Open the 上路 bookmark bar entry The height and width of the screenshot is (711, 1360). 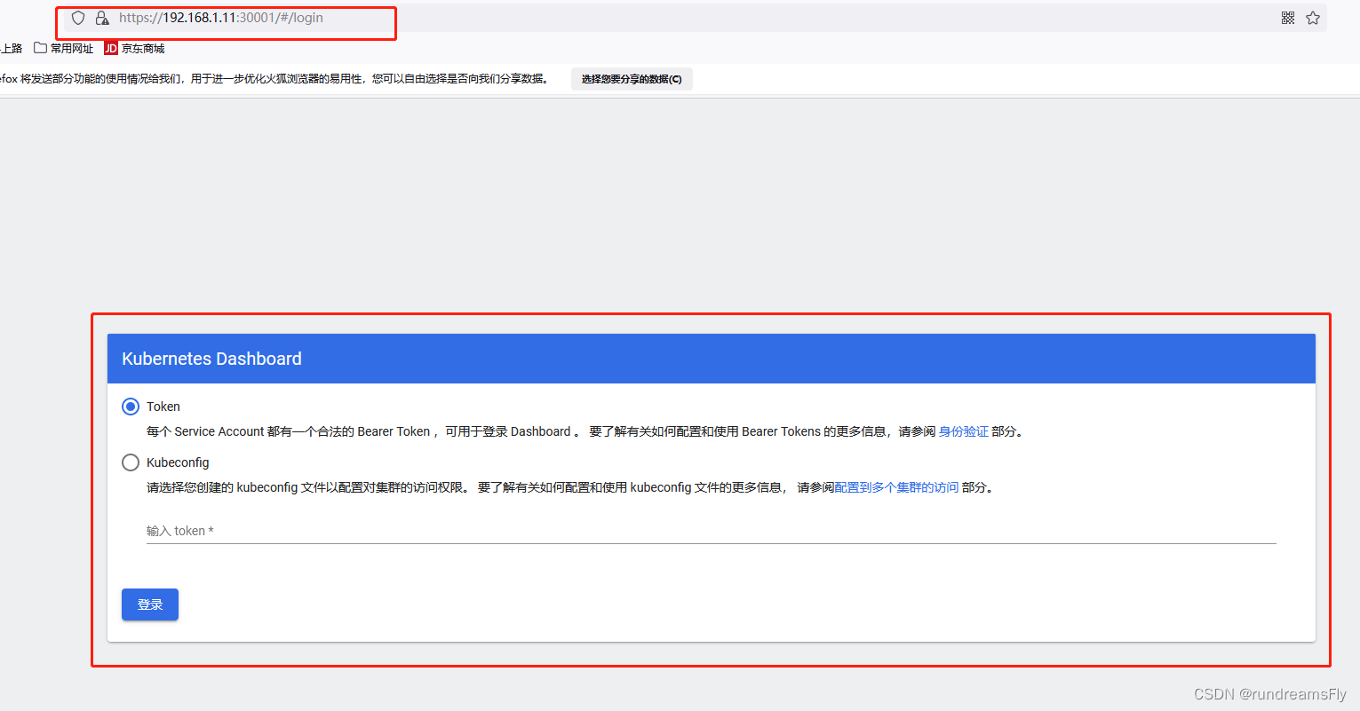12,48
